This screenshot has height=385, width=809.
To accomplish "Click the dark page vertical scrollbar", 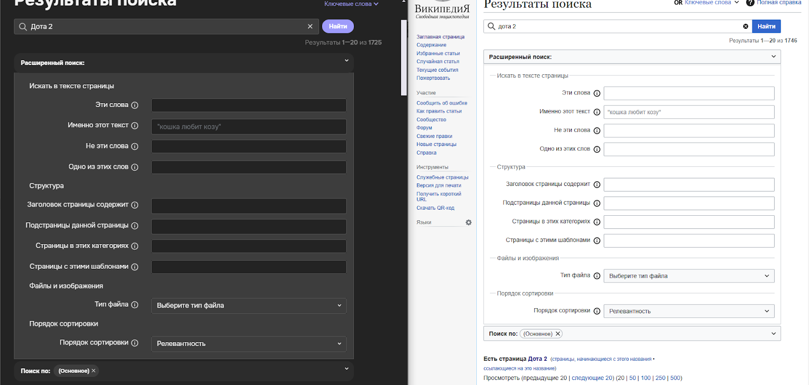I will click(x=403, y=58).
